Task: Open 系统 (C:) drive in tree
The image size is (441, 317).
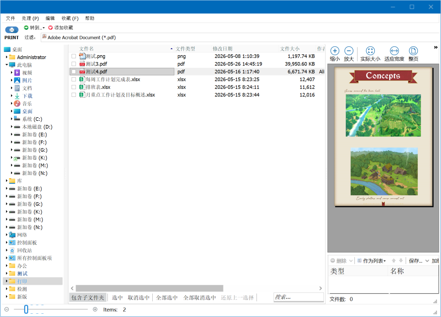Action: 32,119
